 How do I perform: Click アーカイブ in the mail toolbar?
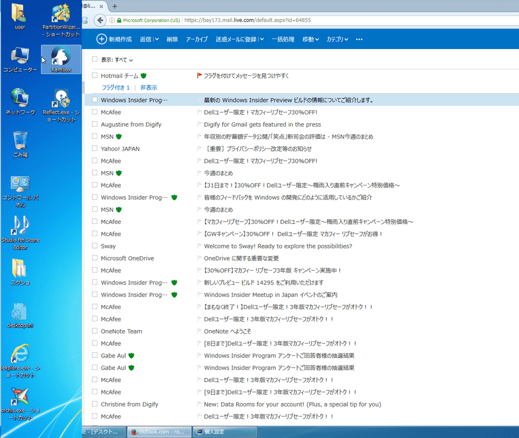click(197, 40)
